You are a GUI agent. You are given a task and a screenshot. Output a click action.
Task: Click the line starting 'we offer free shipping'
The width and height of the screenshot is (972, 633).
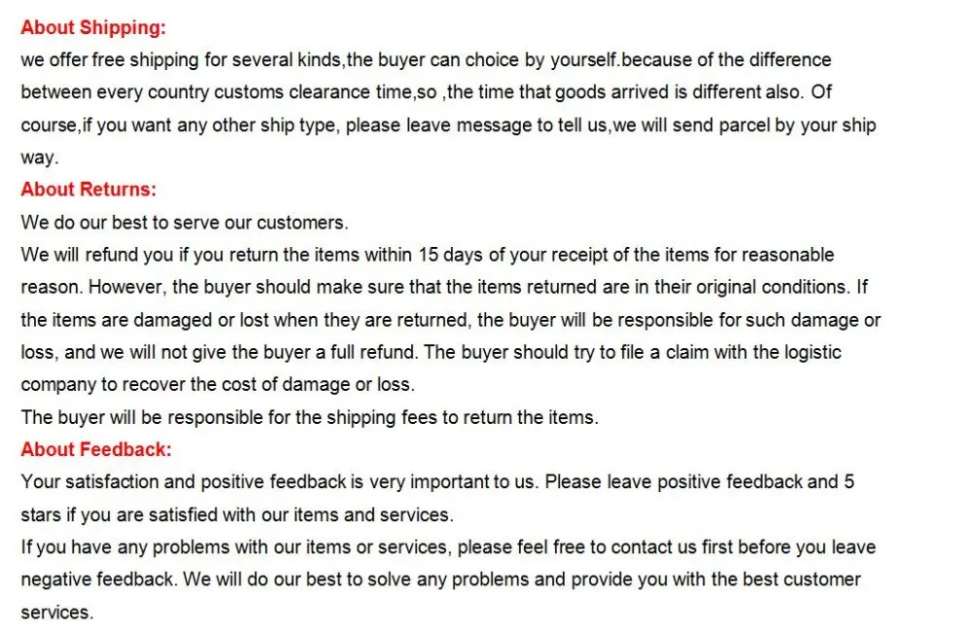[x=426, y=60]
